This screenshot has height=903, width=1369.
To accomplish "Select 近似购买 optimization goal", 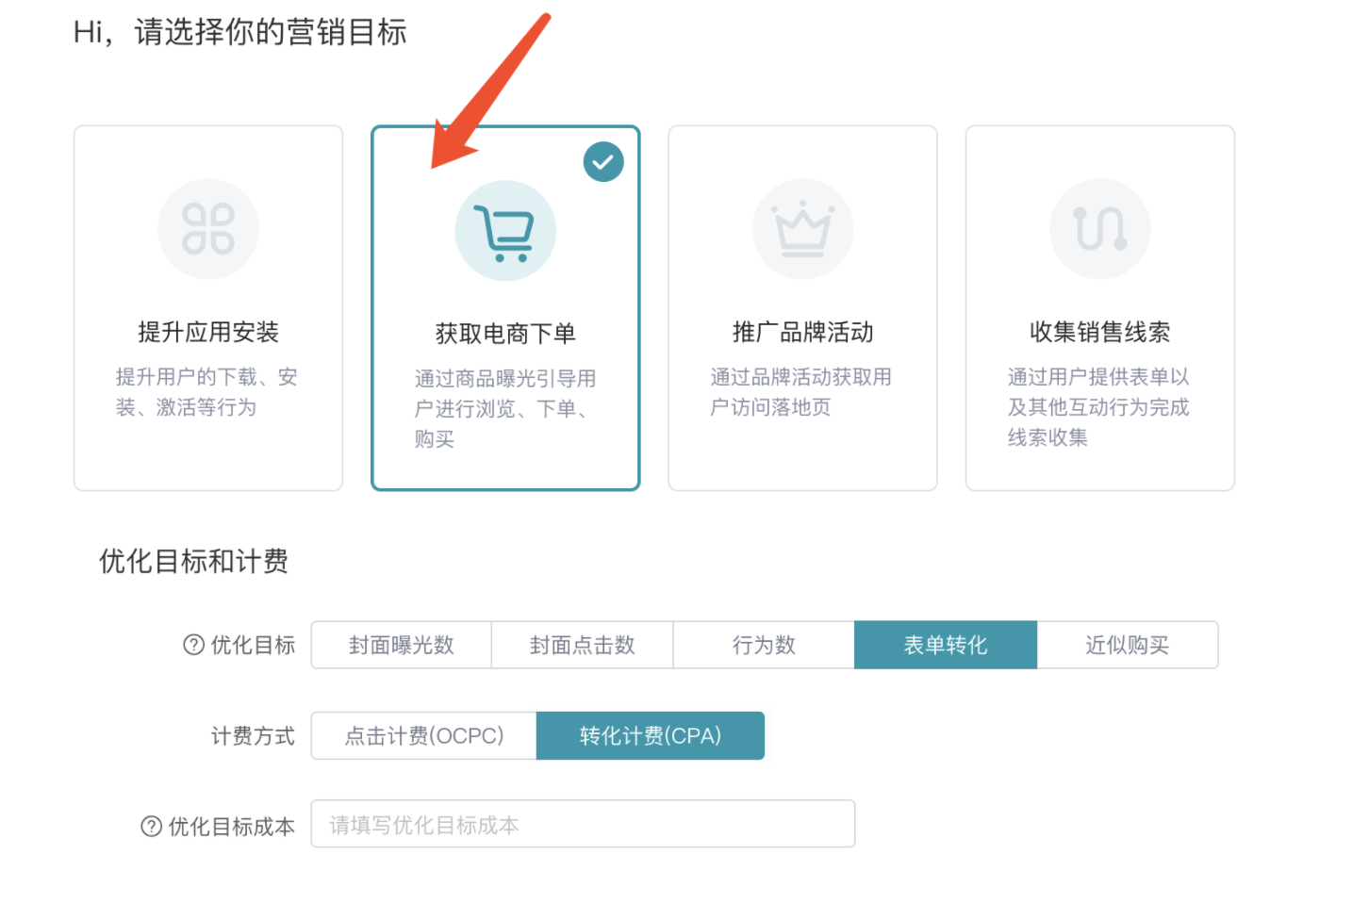I will tap(1128, 645).
